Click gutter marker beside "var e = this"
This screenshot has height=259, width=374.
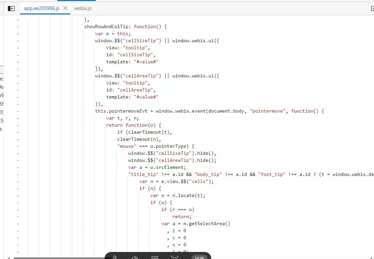pyautogui.click(x=18, y=34)
